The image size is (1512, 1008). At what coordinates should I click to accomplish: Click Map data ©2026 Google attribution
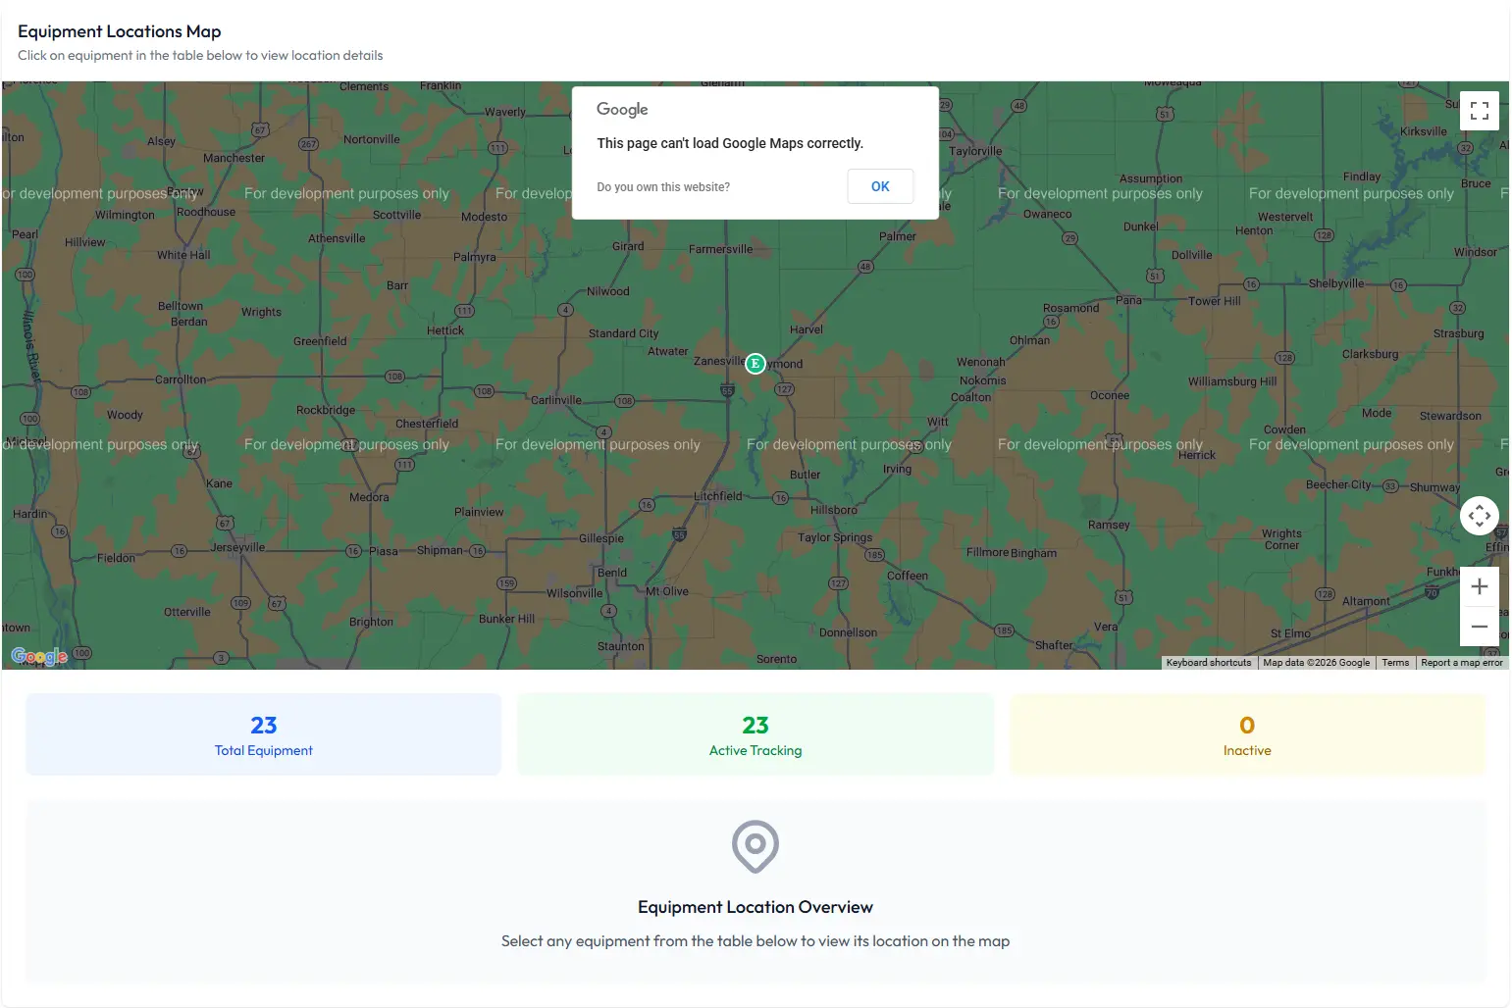point(1316,663)
